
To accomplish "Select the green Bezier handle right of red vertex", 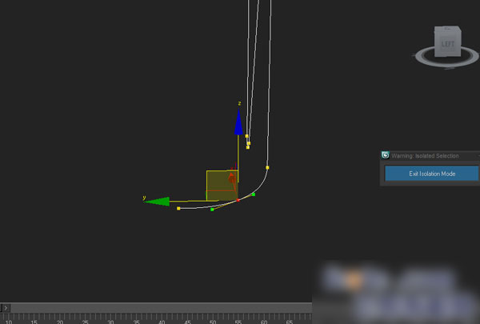I will point(254,194).
